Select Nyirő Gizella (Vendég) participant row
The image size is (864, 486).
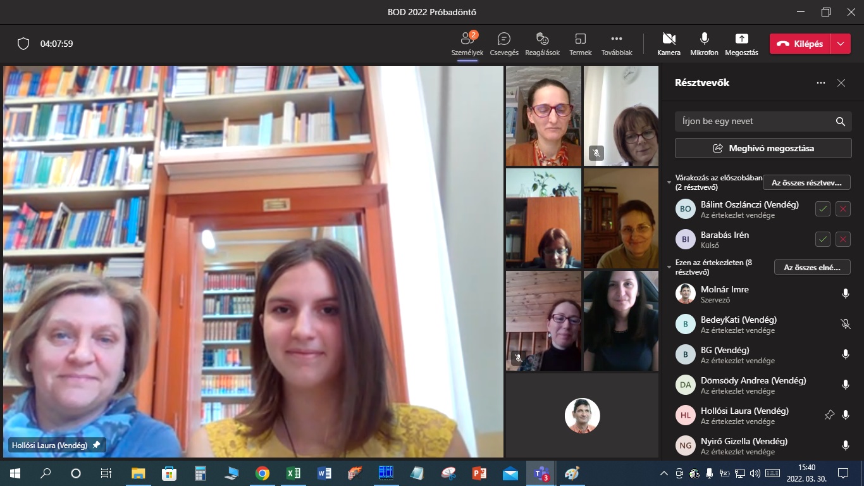tap(763, 445)
